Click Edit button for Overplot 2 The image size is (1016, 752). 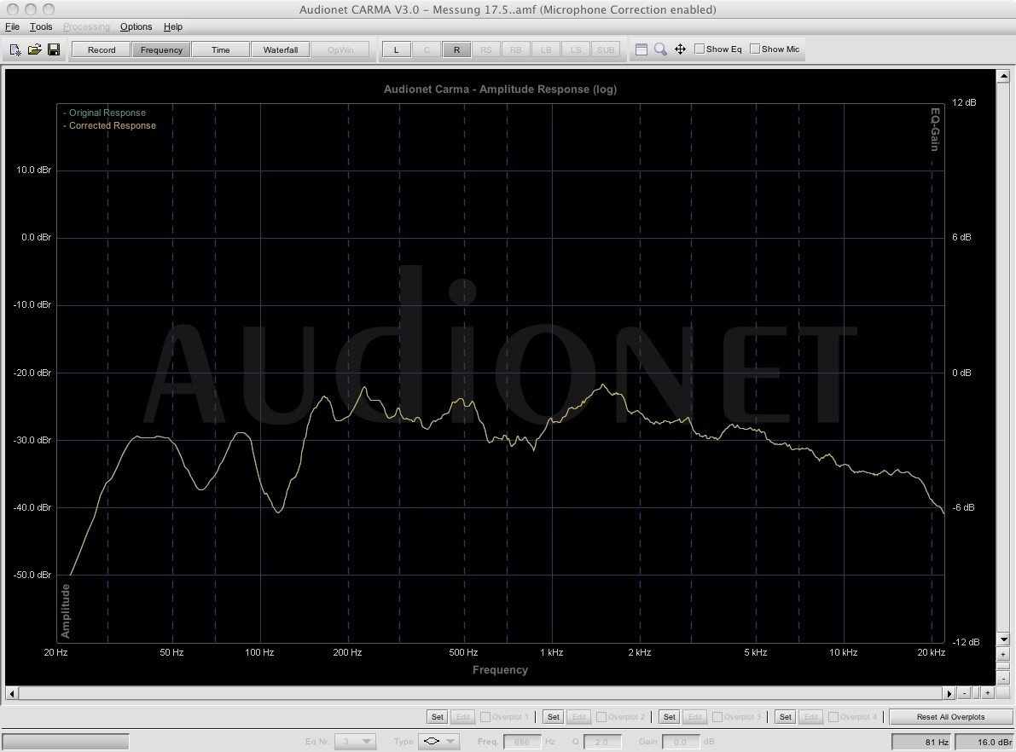click(x=578, y=717)
